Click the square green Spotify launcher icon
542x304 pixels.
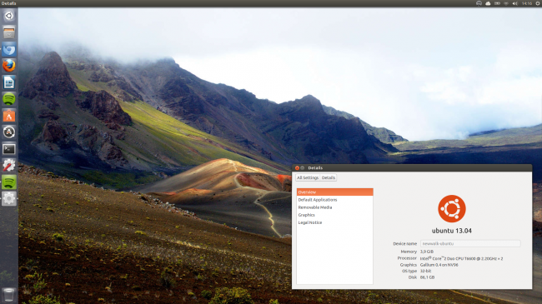click(9, 182)
